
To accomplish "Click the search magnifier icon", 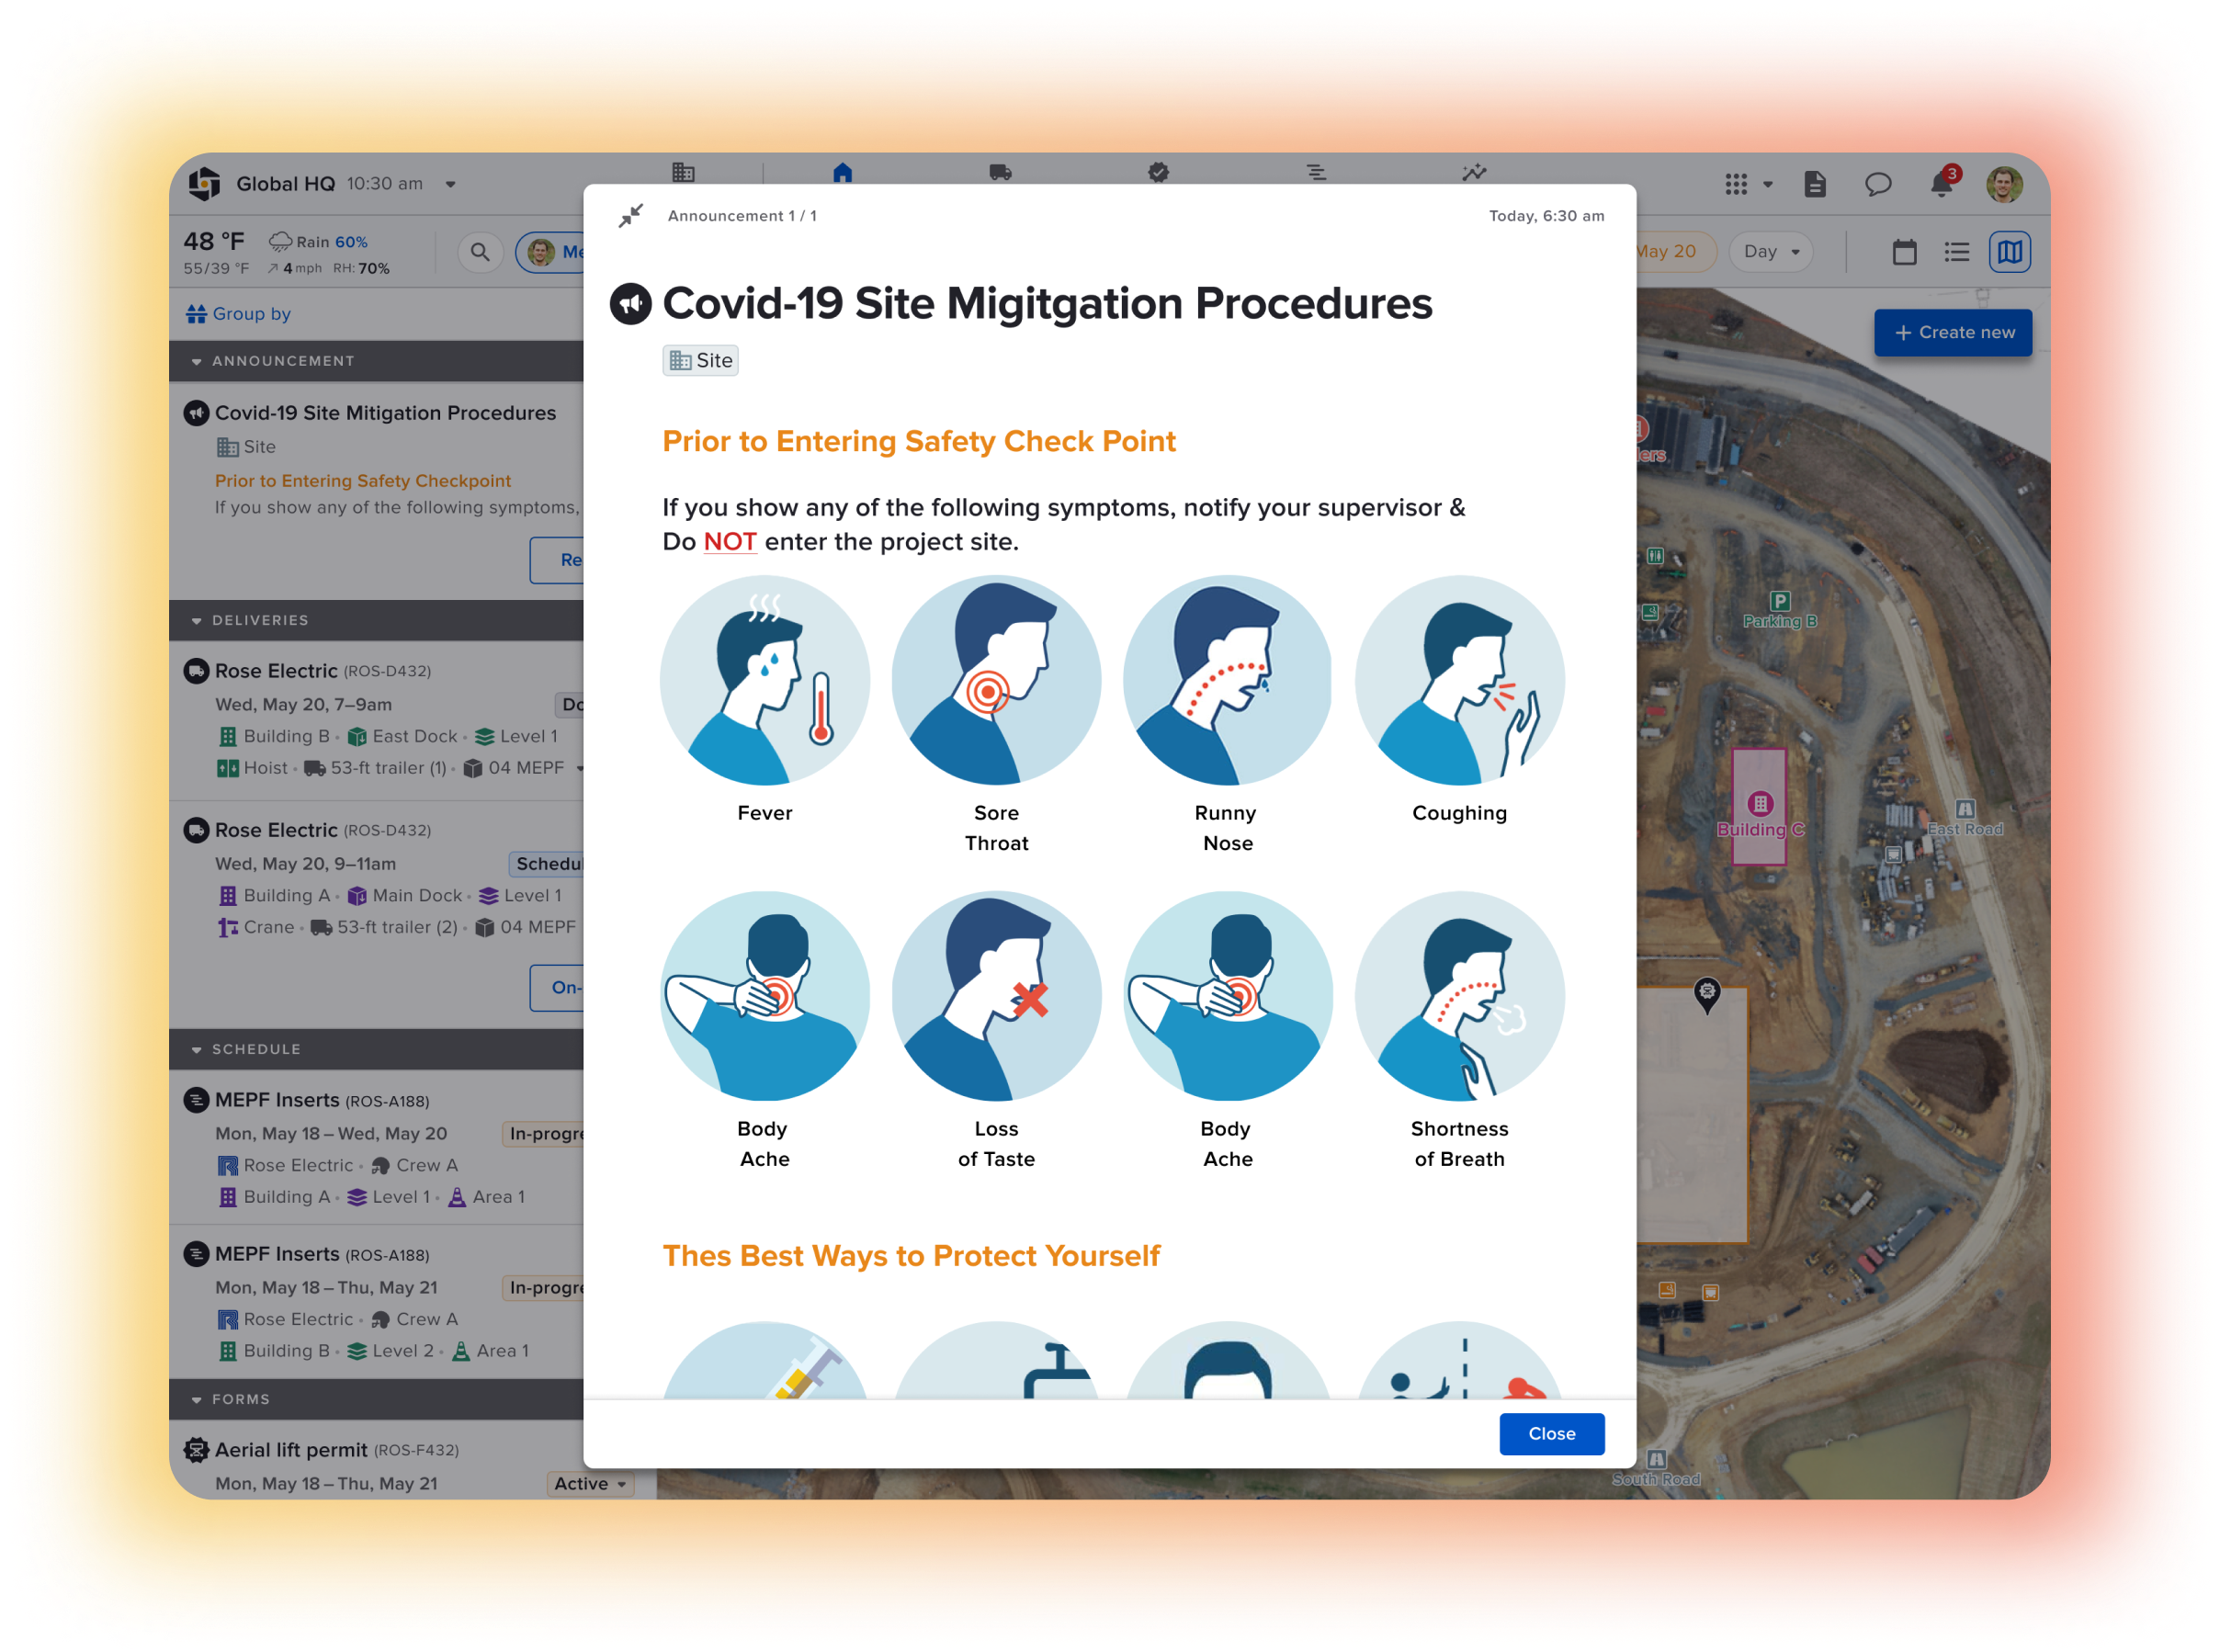I will coord(480,252).
